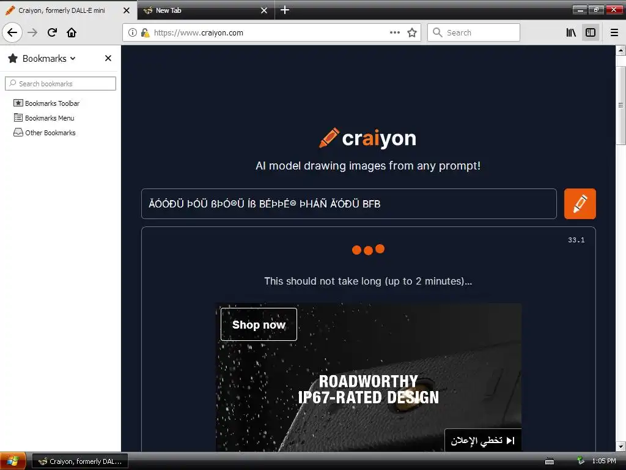The height and width of the screenshot is (470, 626).
Task: Click the page scrollbar up arrow
Action: (x=620, y=50)
